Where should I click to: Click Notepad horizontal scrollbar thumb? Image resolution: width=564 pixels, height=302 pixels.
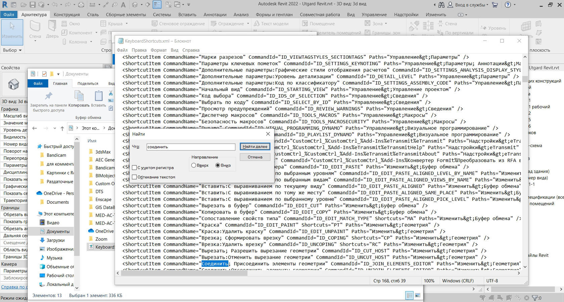point(184,273)
